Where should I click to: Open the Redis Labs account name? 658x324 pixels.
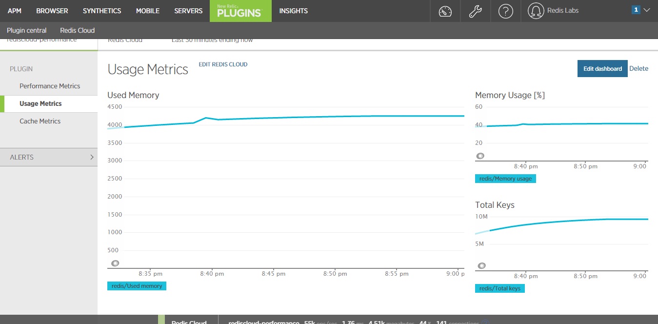564,10
